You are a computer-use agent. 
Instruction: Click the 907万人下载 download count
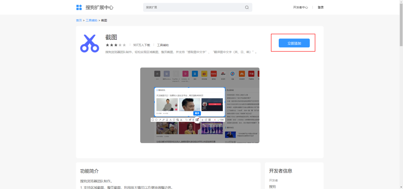(142, 45)
